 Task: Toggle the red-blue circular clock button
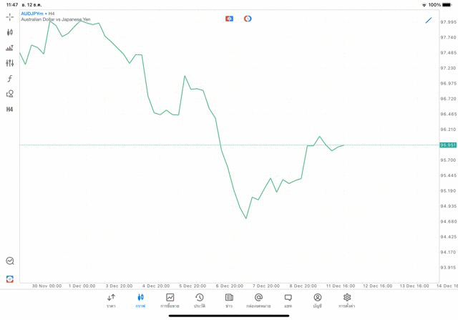click(x=248, y=19)
